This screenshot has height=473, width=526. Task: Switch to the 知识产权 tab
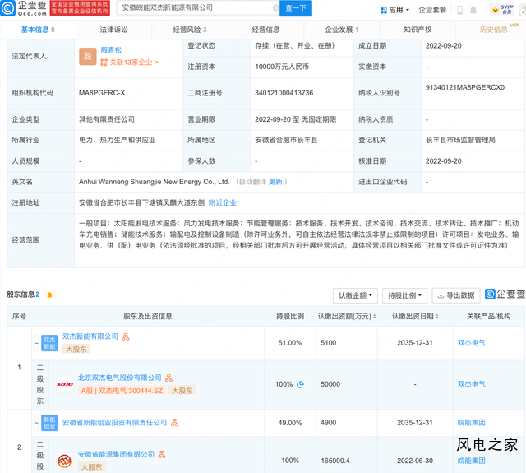tap(418, 30)
